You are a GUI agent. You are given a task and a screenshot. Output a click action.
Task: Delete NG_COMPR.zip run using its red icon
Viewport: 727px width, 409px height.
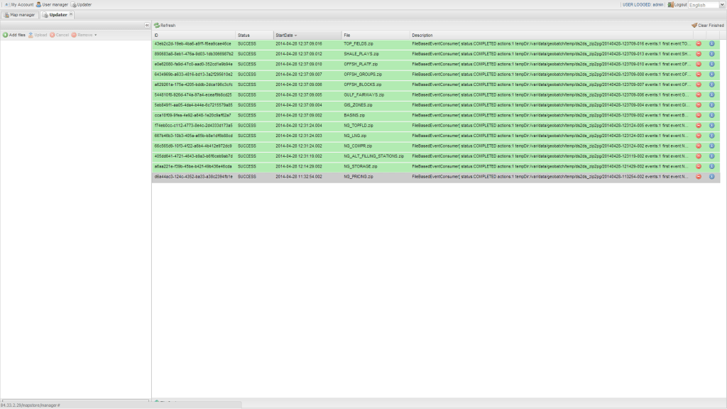[x=699, y=146]
